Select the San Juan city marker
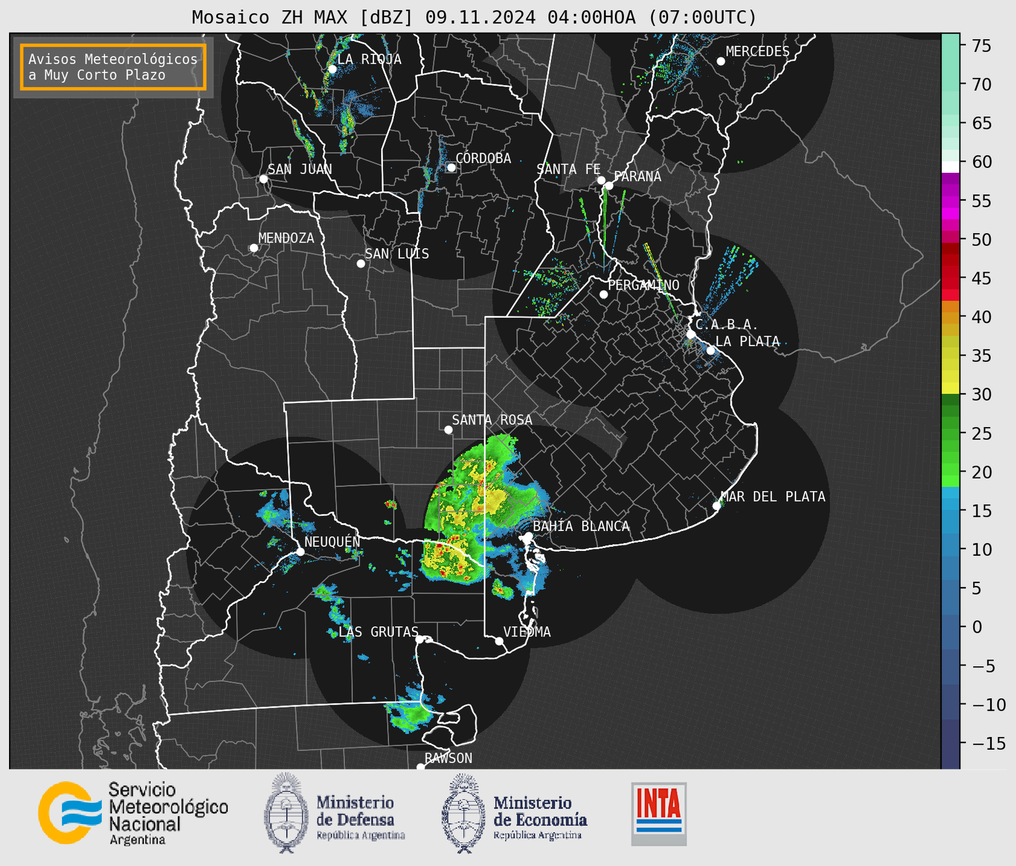The height and width of the screenshot is (866, 1016). point(263,179)
